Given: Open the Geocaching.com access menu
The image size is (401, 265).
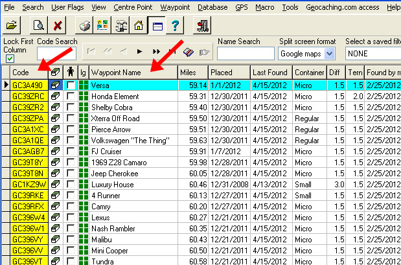Looking at the screenshot, I should pos(343,7).
